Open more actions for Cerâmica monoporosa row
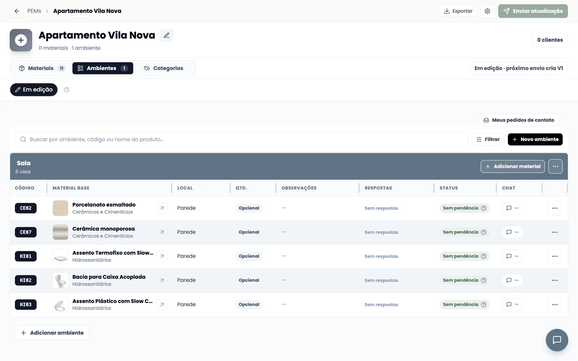The width and height of the screenshot is (578, 361). [x=555, y=232]
